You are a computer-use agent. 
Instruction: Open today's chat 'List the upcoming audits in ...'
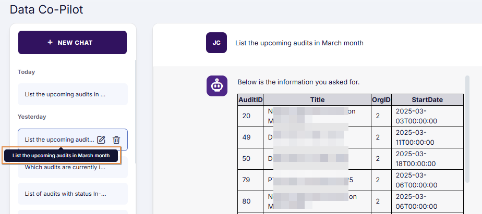(x=73, y=94)
